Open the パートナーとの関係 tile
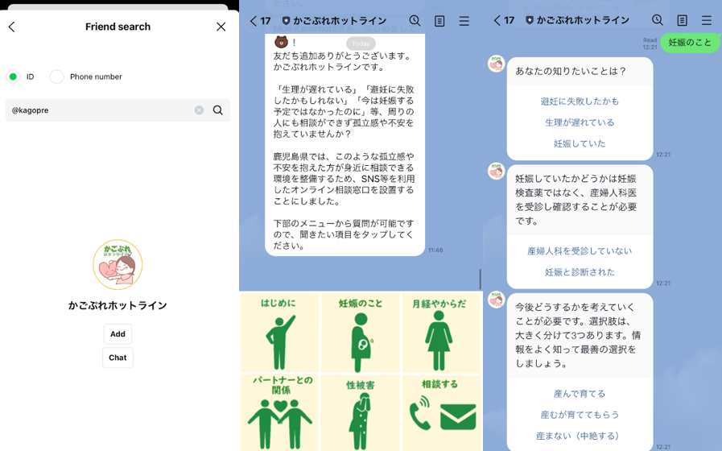The height and width of the screenshot is (451, 722). point(279,412)
